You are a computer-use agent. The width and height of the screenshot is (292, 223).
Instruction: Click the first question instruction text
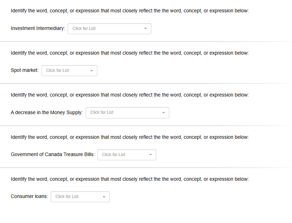click(130, 11)
